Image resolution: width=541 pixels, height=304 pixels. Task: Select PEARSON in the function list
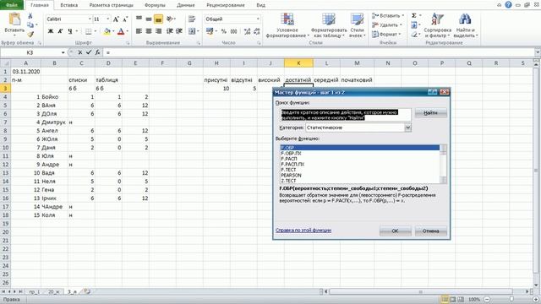click(x=291, y=175)
